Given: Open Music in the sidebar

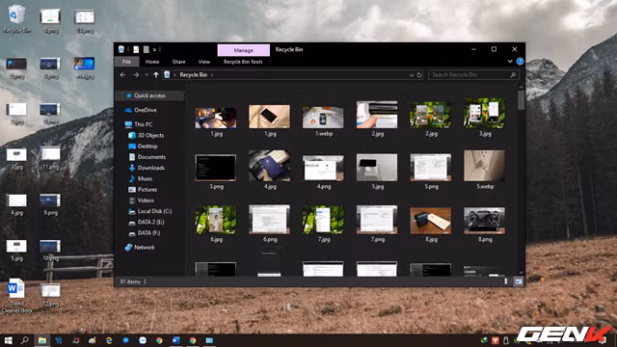Looking at the screenshot, I should click(141, 178).
